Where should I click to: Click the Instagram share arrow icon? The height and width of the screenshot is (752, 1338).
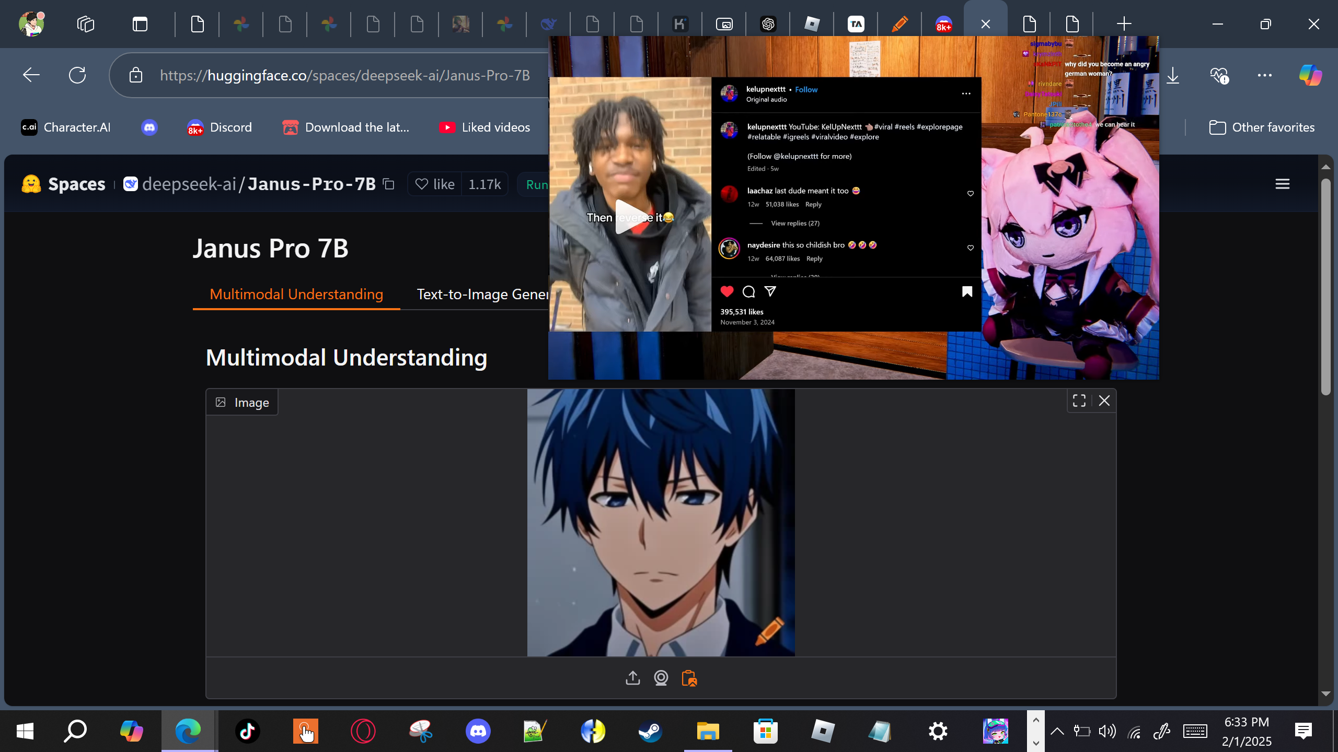770,291
